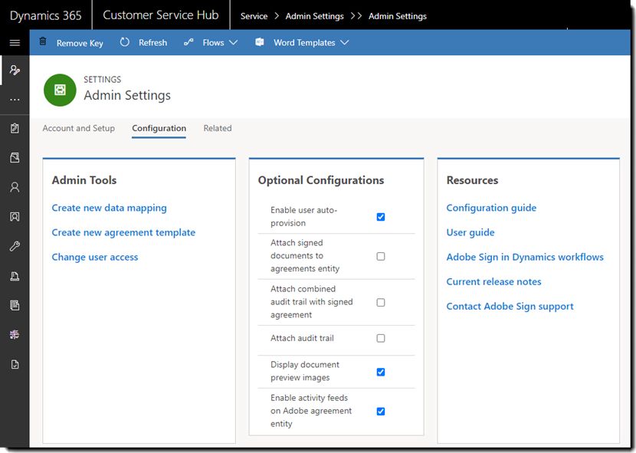The height and width of the screenshot is (453, 636).
Task: Click the Flows button label
Action: point(213,43)
